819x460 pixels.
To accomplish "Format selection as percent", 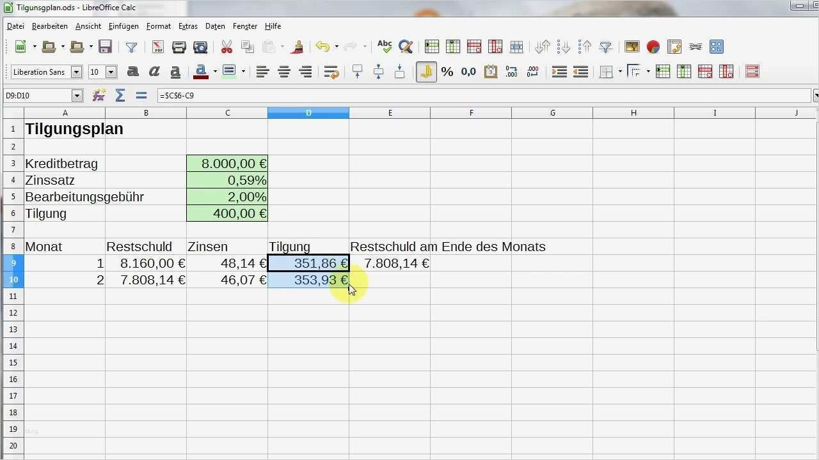I will pyautogui.click(x=447, y=72).
